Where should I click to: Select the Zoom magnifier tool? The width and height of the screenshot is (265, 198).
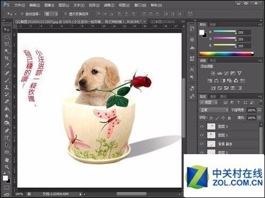click(7, 167)
